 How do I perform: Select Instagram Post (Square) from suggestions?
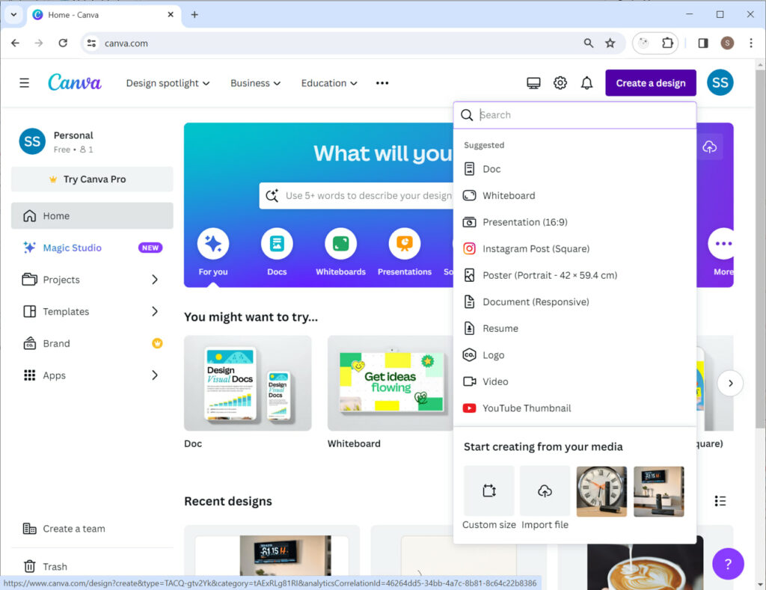pyautogui.click(x=536, y=249)
